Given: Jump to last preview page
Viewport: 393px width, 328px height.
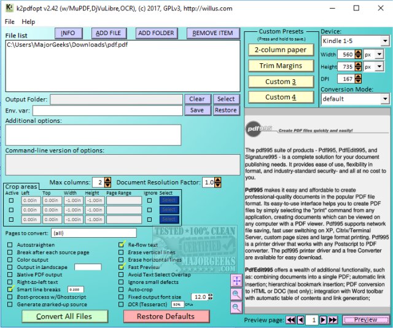Looking at the screenshot, I should point(333,320).
